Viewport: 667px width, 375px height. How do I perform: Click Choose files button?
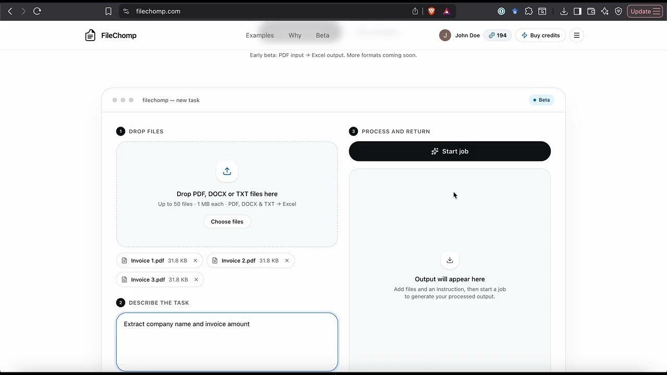[x=227, y=221]
